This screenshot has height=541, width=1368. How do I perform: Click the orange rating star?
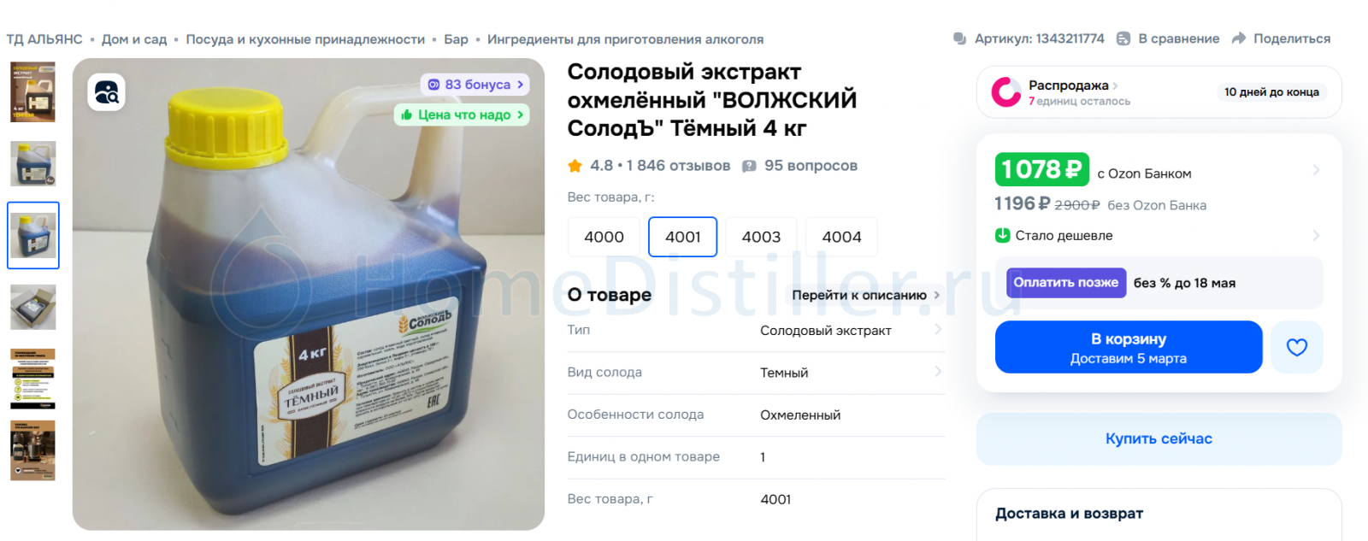[575, 166]
